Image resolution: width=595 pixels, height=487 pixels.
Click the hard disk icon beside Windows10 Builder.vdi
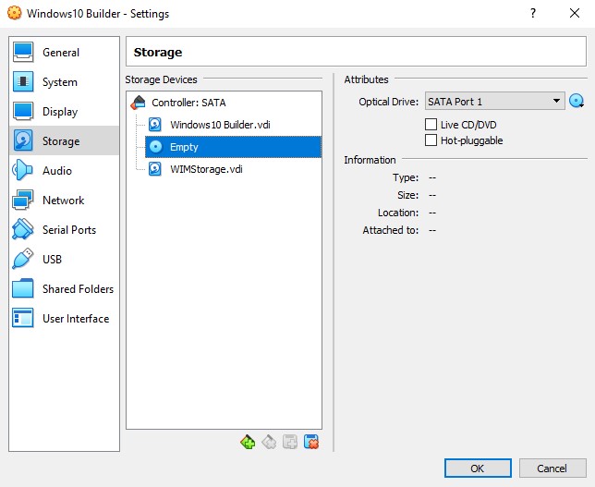pyautogui.click(x=155, y=125)
